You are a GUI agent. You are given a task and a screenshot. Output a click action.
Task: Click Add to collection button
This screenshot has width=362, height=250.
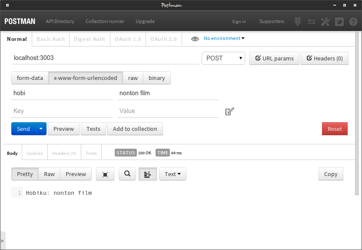click(x=135, y=129)
